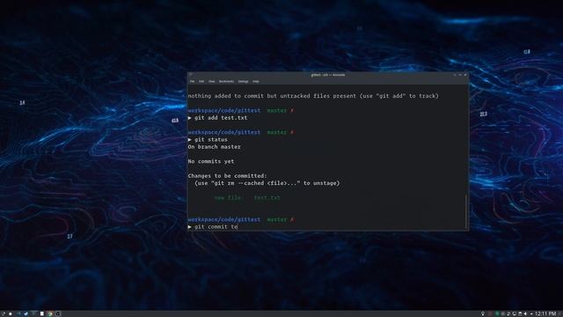Click the 'No commits yet' line

point(211,161)
